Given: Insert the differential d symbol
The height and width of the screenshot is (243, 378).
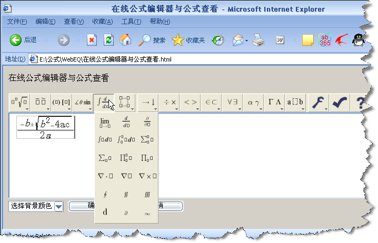Looking at the screenshot, I should pyautogui.click(x=105, y=212).
